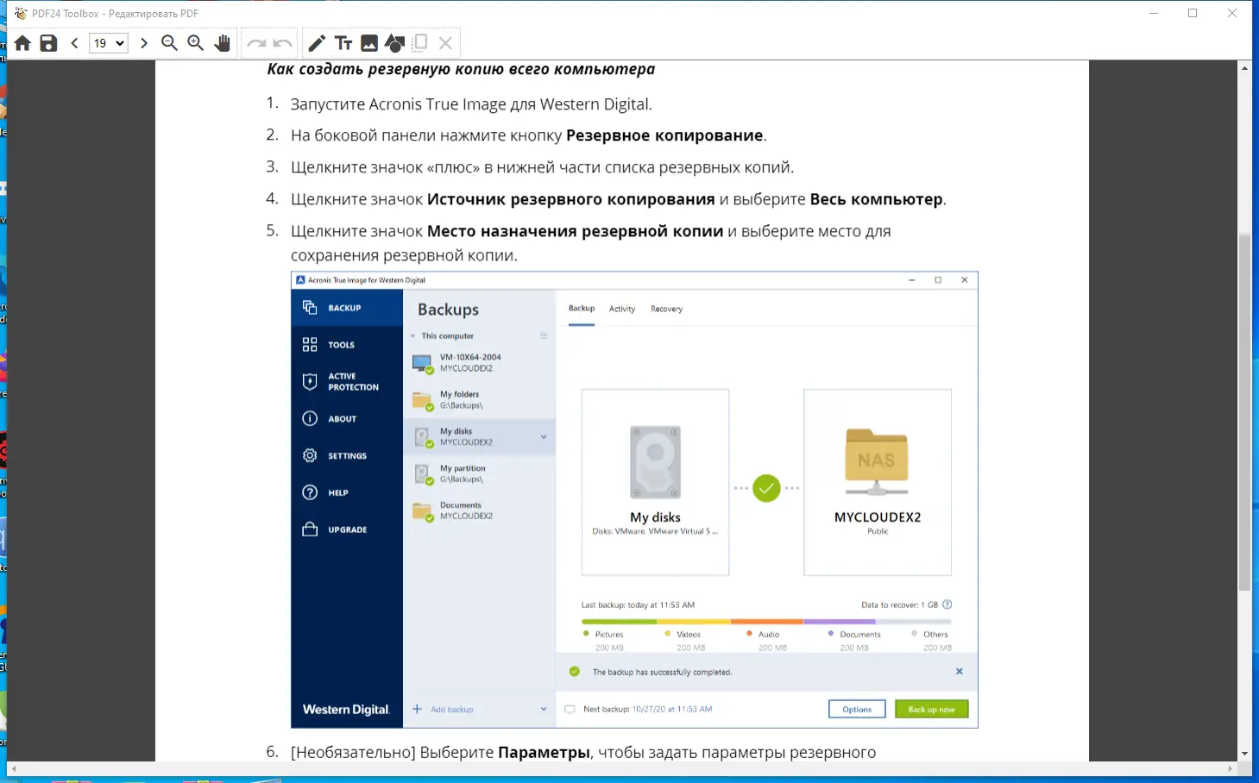Click the ABOUT info icon

[310, 419]
